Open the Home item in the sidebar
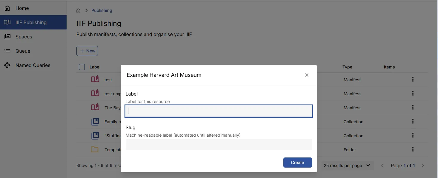This screenshot has height=178, width=438. pos(21,8)
